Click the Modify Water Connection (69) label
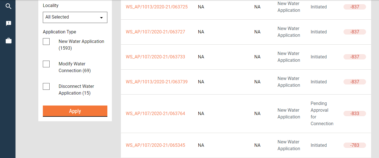 tap(74, 67)
